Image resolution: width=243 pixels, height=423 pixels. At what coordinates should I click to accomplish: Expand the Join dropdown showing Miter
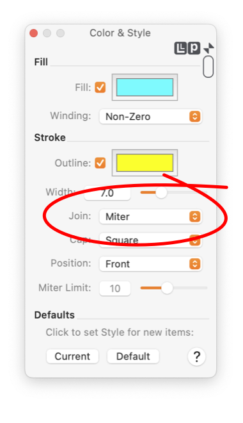(150, 217)
